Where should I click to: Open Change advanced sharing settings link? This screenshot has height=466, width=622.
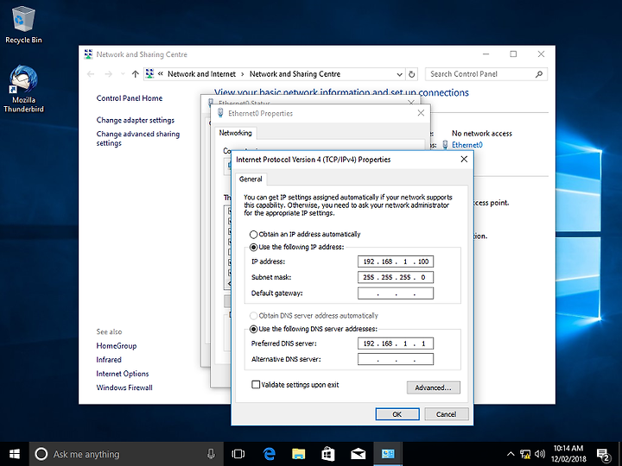click(137, 138)
